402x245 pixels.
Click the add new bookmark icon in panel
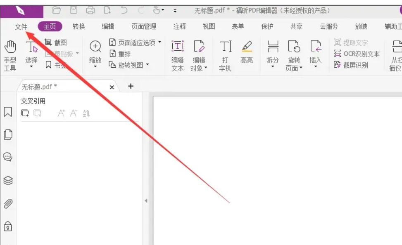[x=25, y=113]
